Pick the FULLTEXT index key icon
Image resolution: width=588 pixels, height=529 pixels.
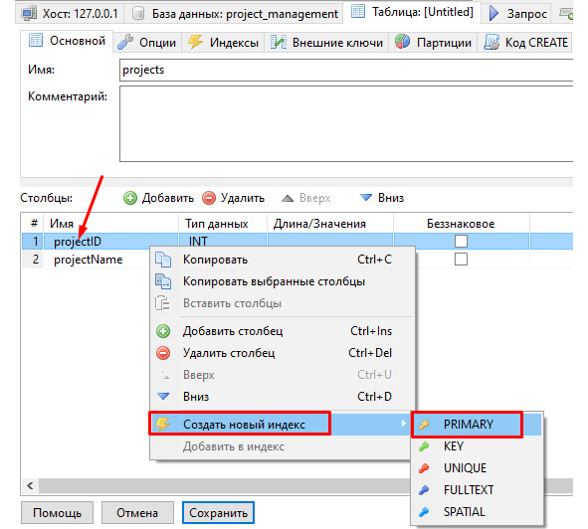424,489
